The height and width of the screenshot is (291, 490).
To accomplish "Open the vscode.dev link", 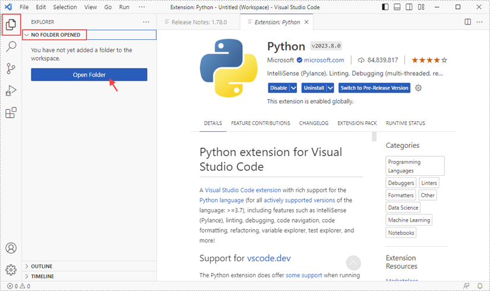I will point(268,258).
